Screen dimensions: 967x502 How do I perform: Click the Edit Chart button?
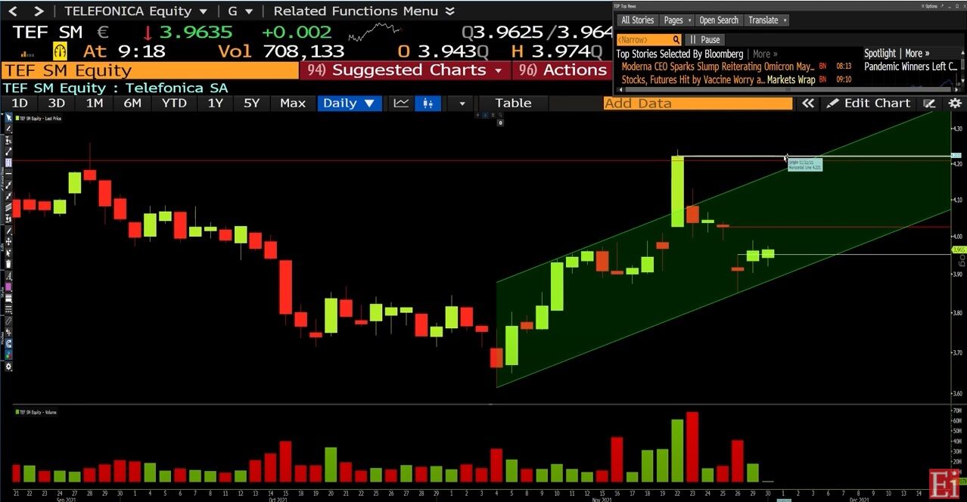(869, 104)
